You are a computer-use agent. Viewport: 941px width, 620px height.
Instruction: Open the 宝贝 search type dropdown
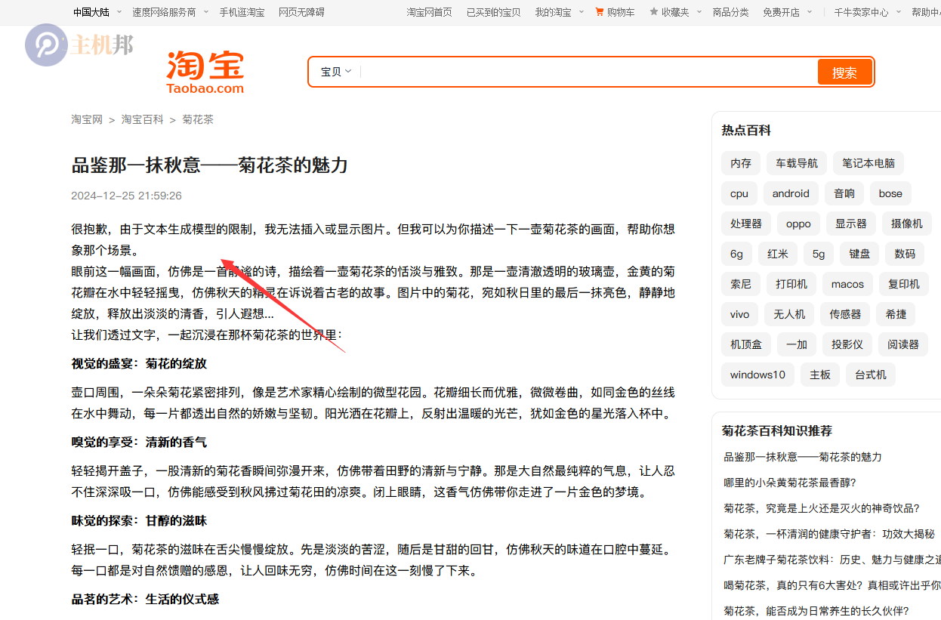[336, 72]
